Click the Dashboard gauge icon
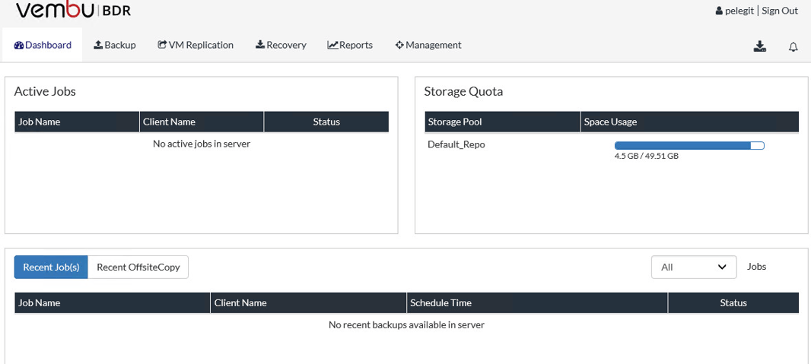The image size is (811, 364). [x=19, y=45]
